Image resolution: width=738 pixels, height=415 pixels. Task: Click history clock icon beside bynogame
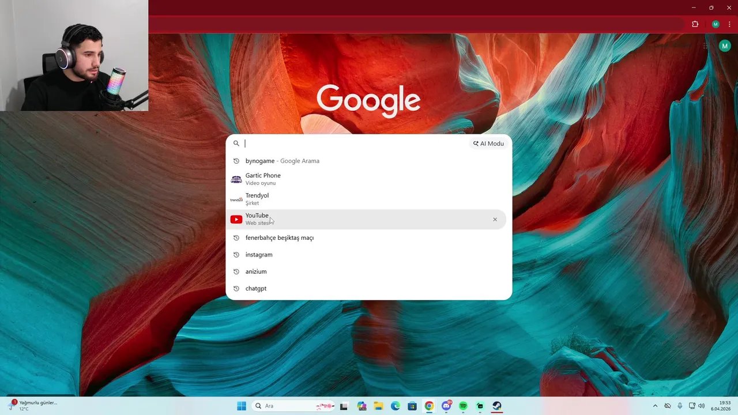tap(236, 161)
